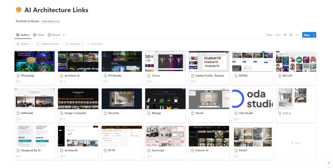Click the page icon beside ReCraft
The height and width of the screenshot is (168, 333).
coord(279,76)
